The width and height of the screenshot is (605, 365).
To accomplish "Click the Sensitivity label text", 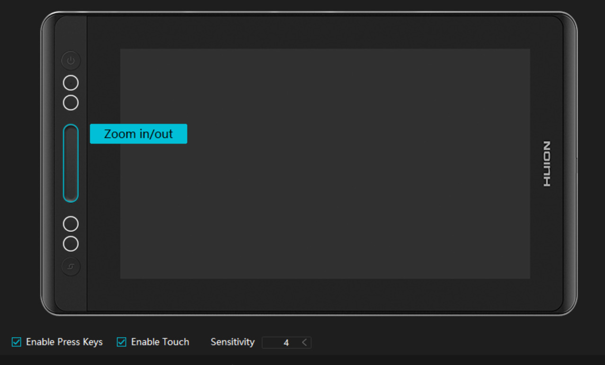I will [x=232, y=342].
